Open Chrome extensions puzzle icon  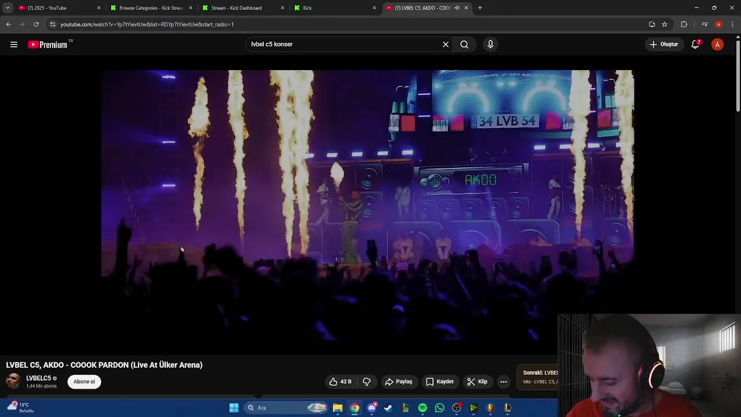point(684,24)
